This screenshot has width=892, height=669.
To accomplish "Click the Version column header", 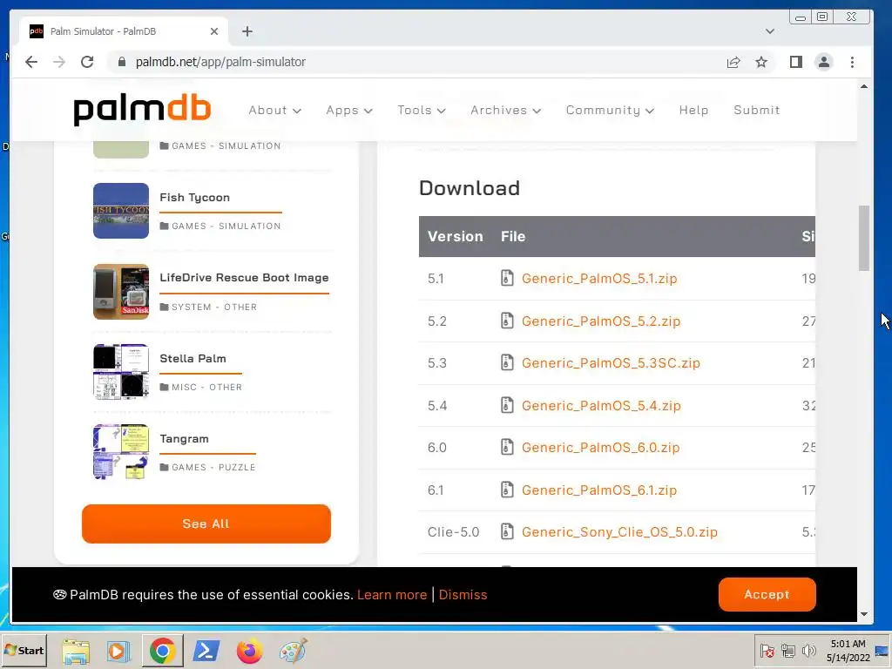I will pyautogui.click(x=455, y=236).
